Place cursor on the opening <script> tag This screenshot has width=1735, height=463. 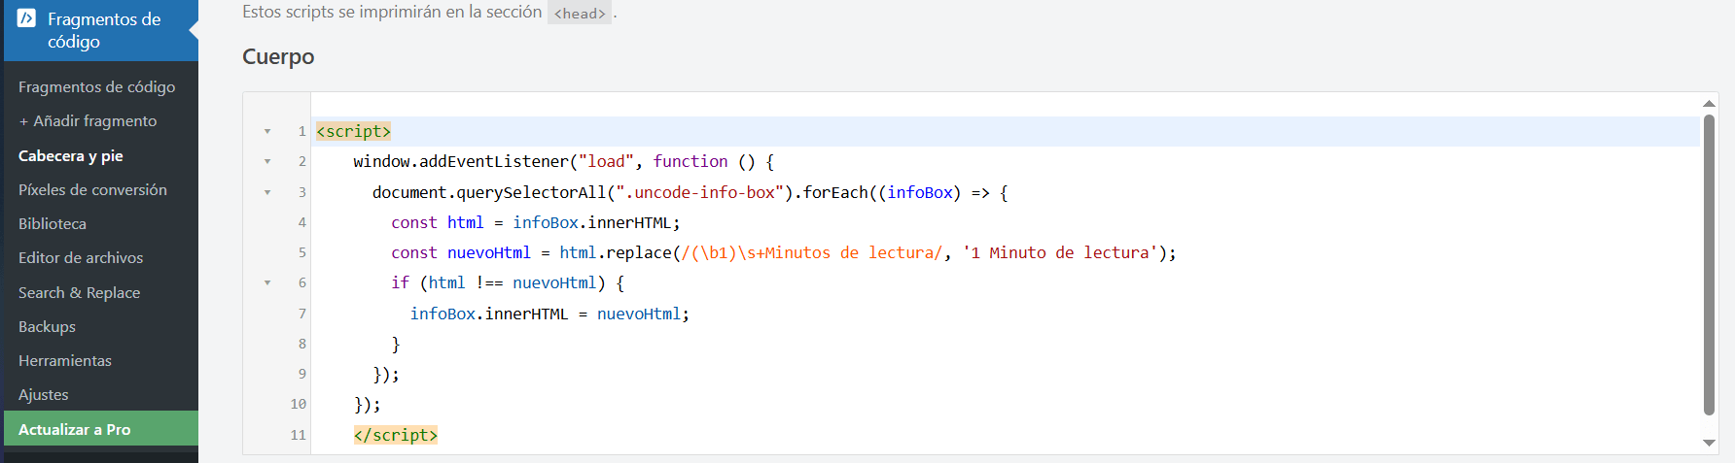tap(354, 131)
